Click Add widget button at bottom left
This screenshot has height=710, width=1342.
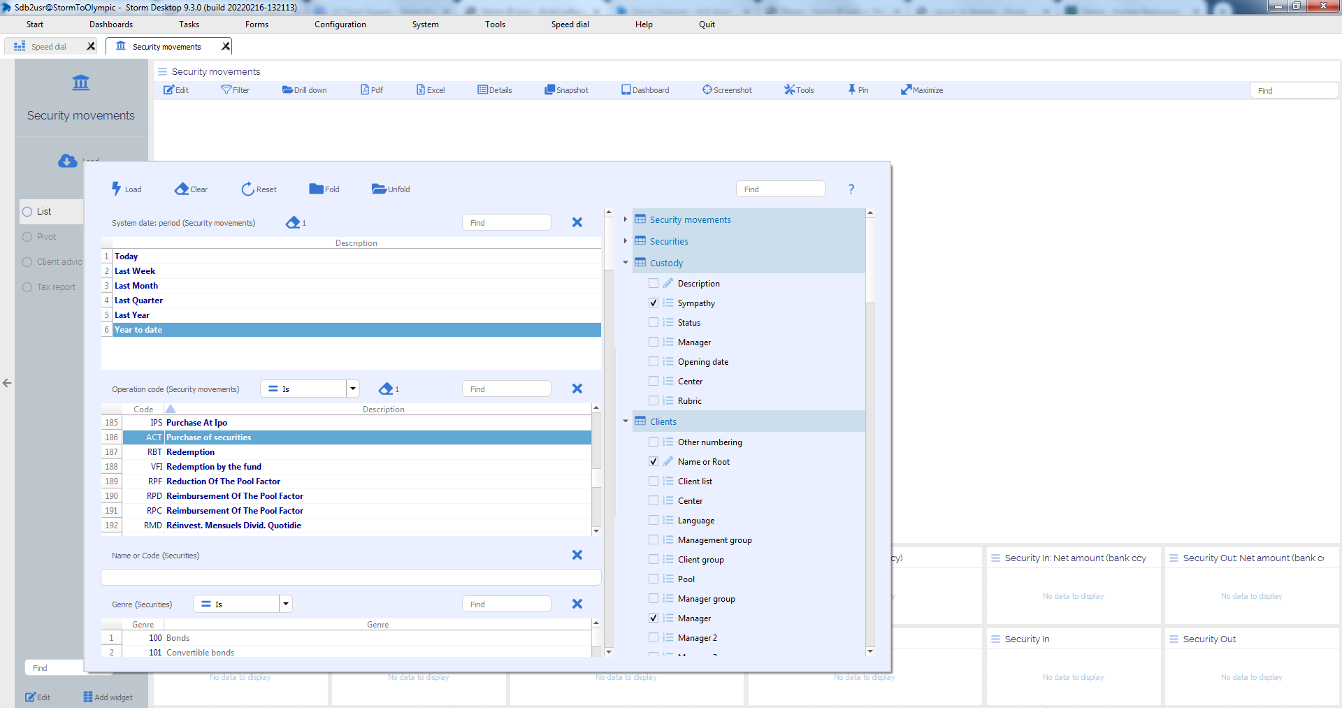click(x=108, y=697)
